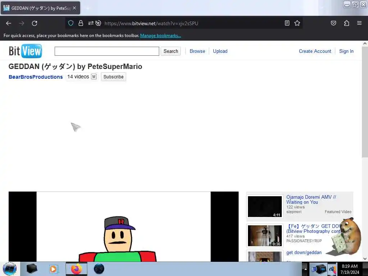Subscribe to BearBrosProductions
The image size is (368, 276).
click(113, 77)
